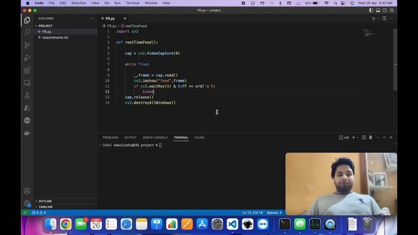Open Visual Studio Code from the Dock
The image size is (418, 235).
233,224
